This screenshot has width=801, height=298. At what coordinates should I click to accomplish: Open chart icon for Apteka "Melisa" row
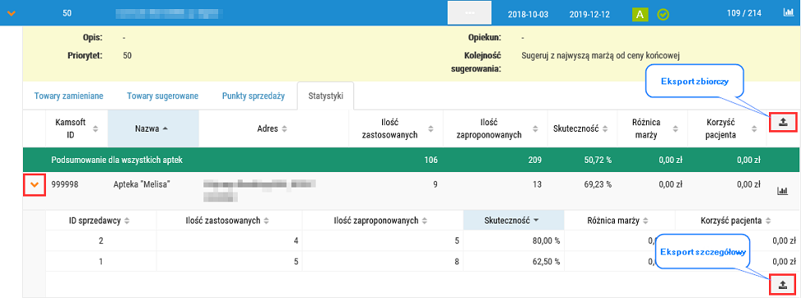(x=782, y=190)
